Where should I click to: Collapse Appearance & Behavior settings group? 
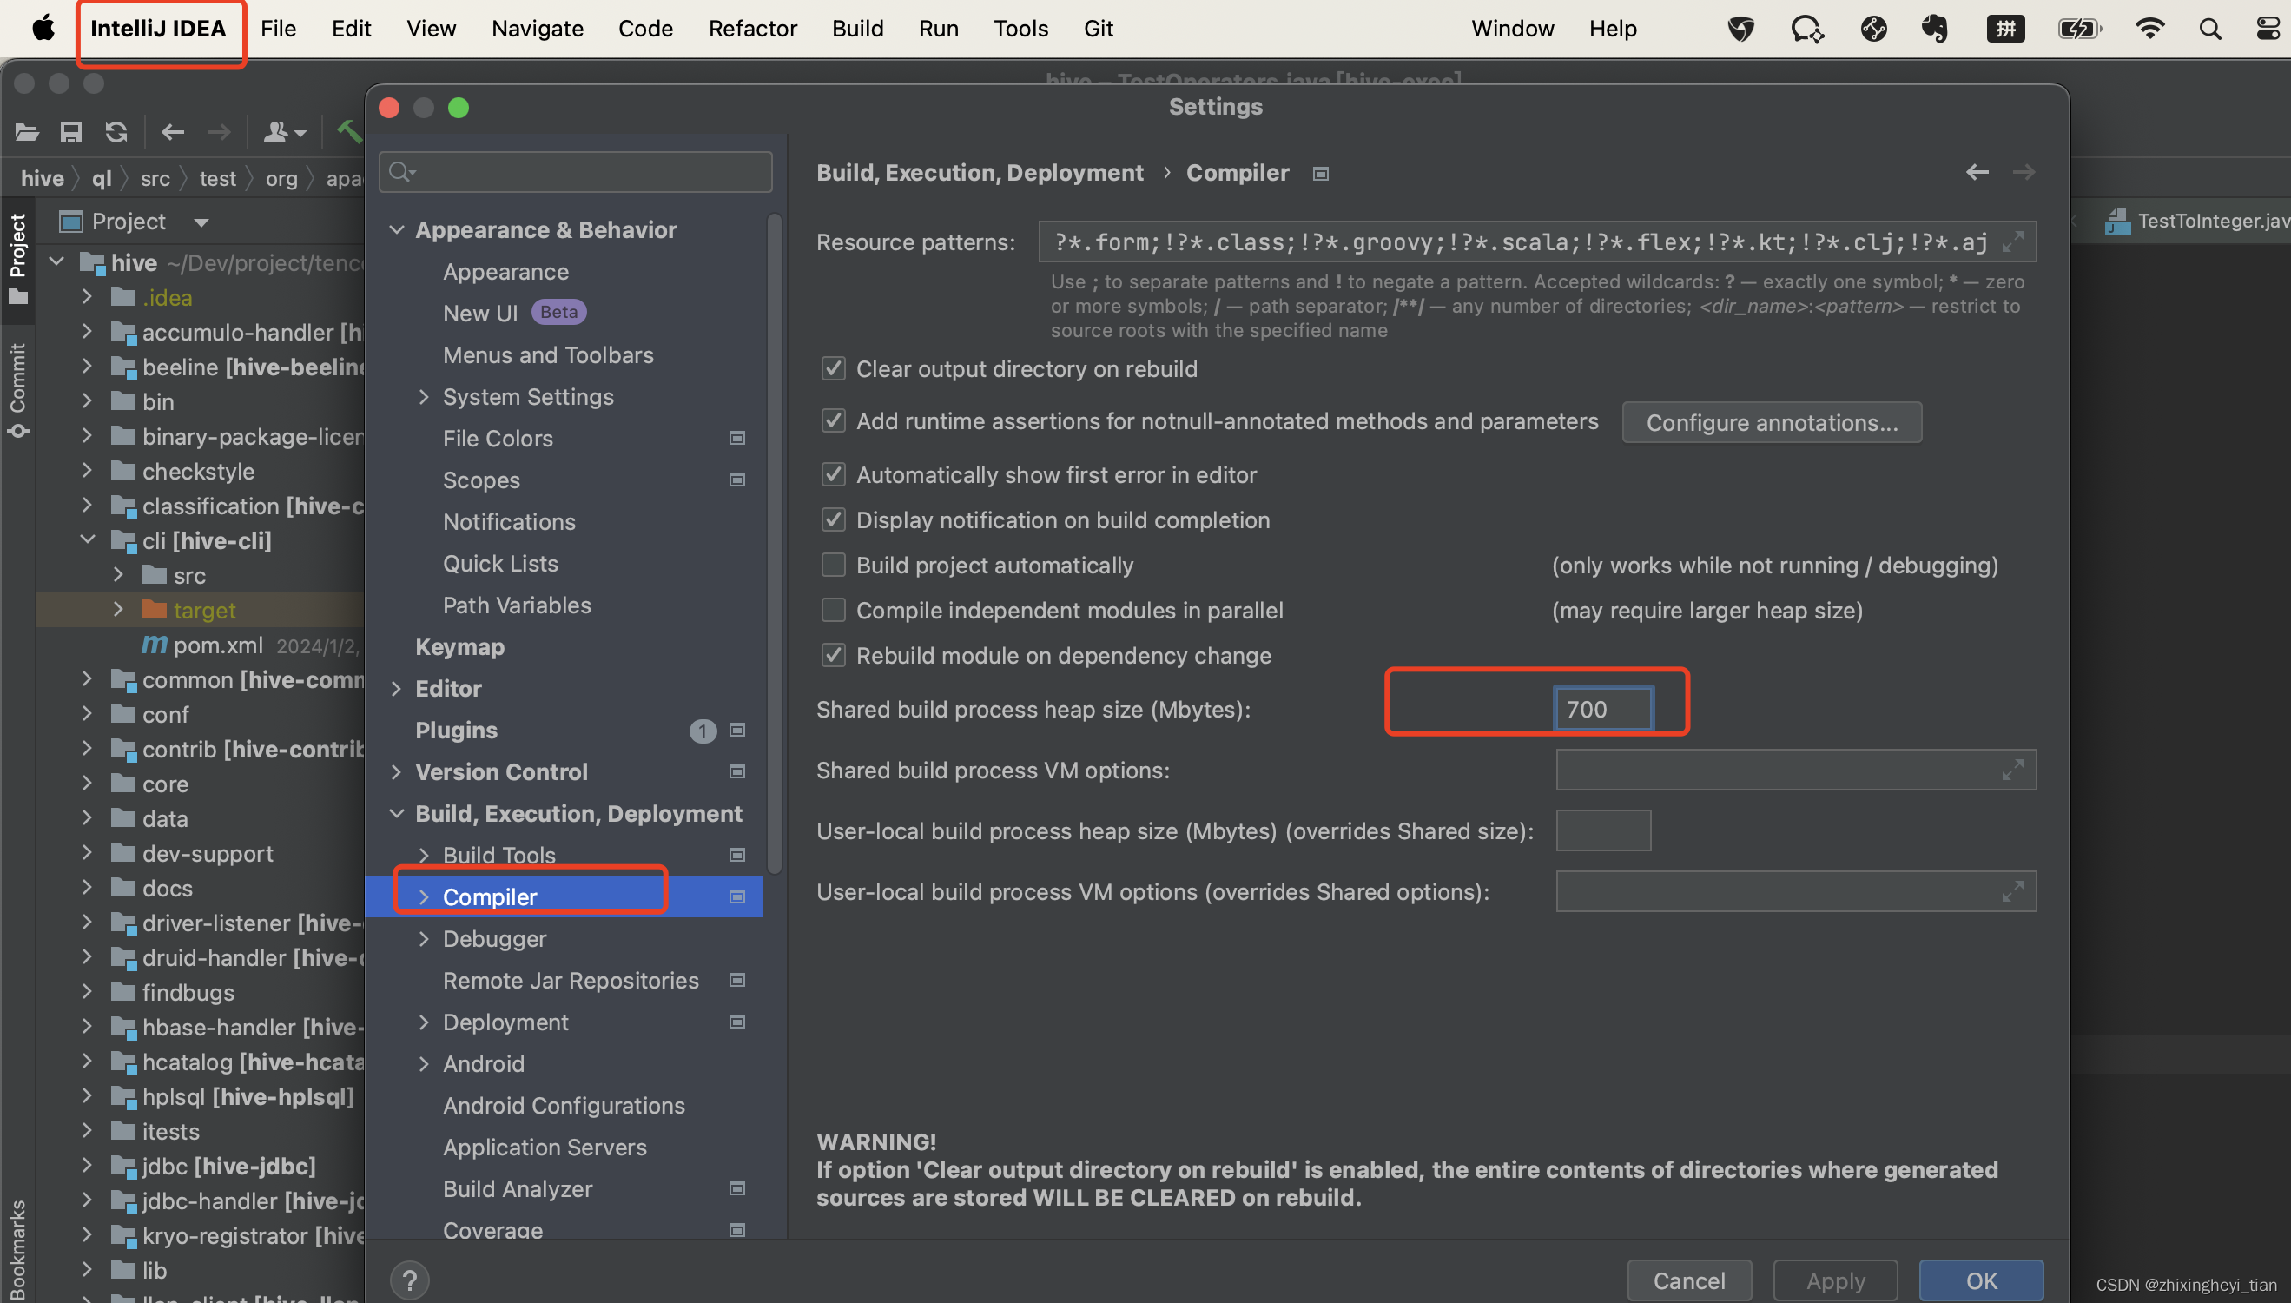(x=396, y=230)
